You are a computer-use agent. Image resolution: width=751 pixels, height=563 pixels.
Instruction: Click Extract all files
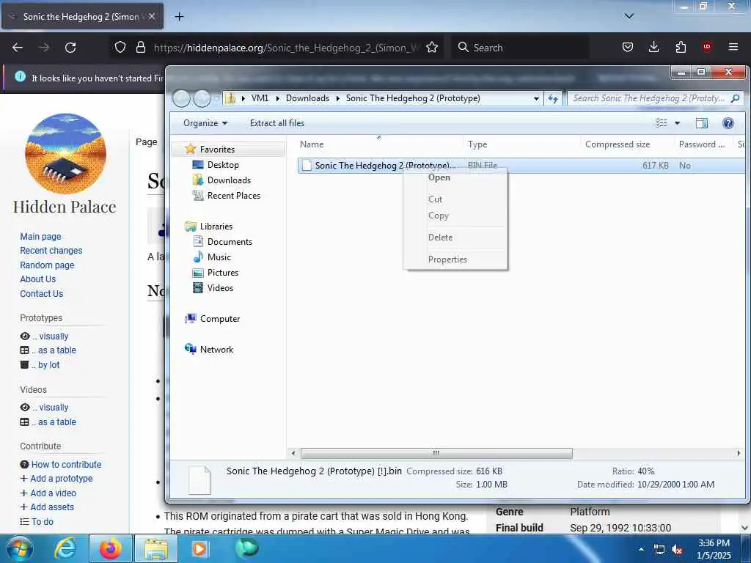pyautogui.click(x=276, y=123)
